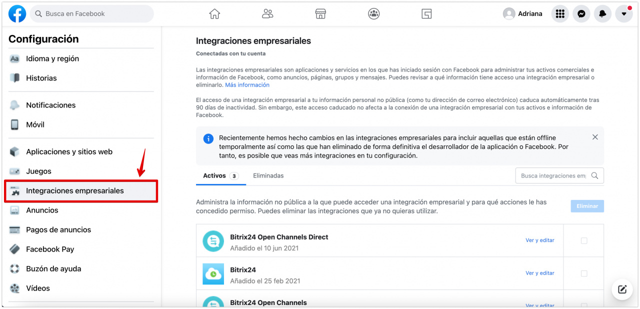Select Integraciones empresariales in sidebar

pos(81,191)
